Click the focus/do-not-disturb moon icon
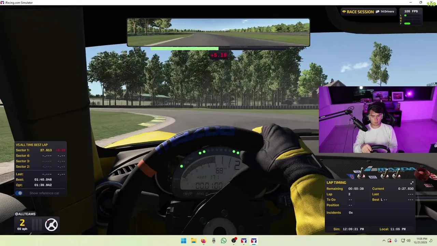 [431, 241]
